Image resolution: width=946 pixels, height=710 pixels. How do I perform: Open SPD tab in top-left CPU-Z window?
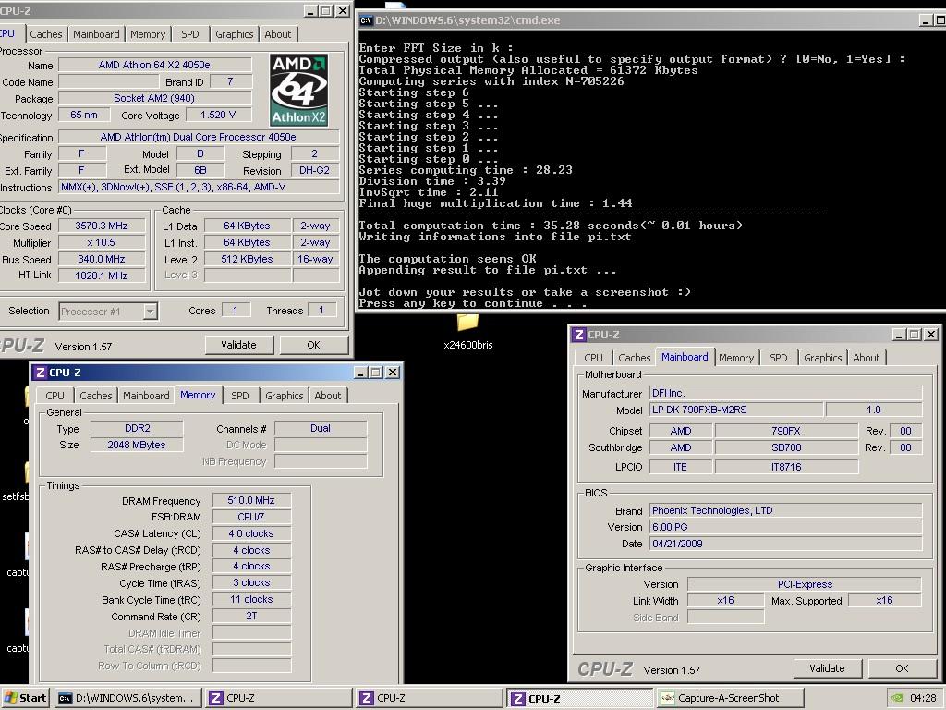(190, 34)
